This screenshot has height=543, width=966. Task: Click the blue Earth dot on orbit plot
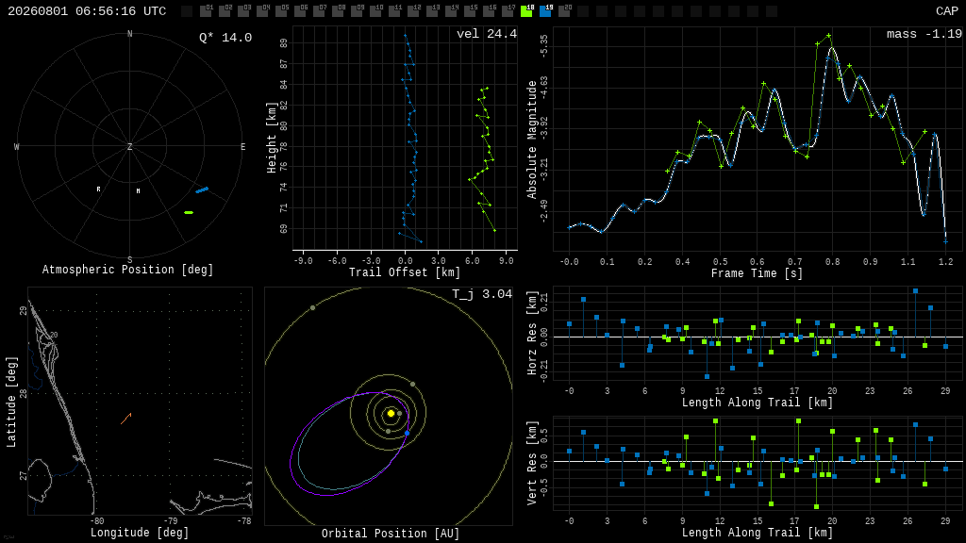point(407,434)
